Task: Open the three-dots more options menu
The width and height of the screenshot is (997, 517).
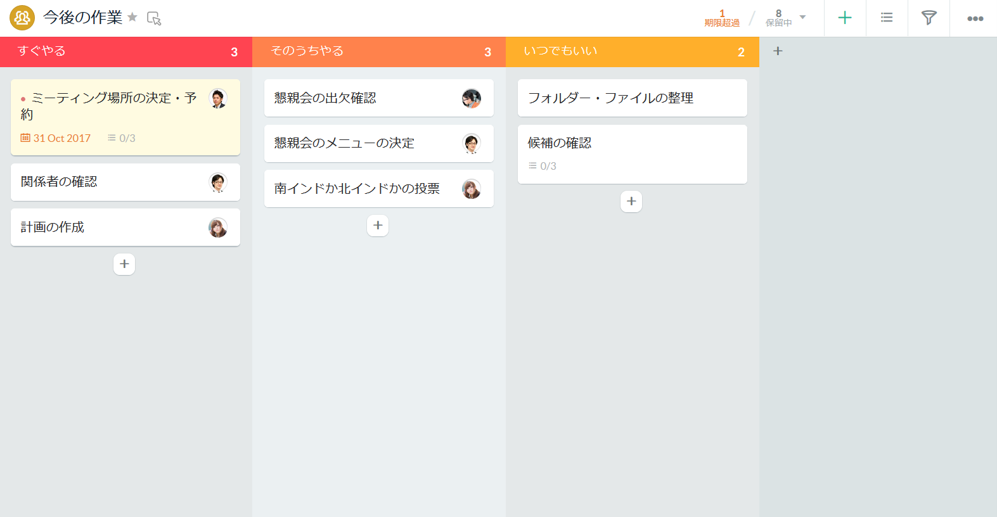Action: [975, 18]
